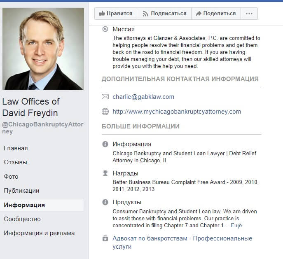Open the Адвокат по банкротствам category
Screen dimensions: 283x259
pos(150,238)
